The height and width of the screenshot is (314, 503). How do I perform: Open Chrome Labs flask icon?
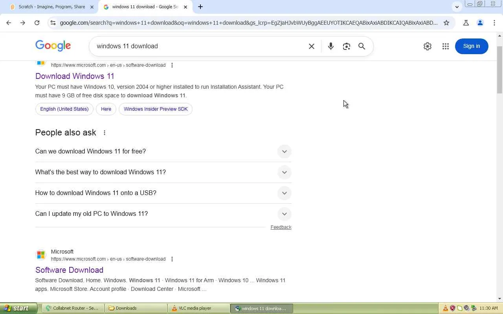[x=466, y=23]
